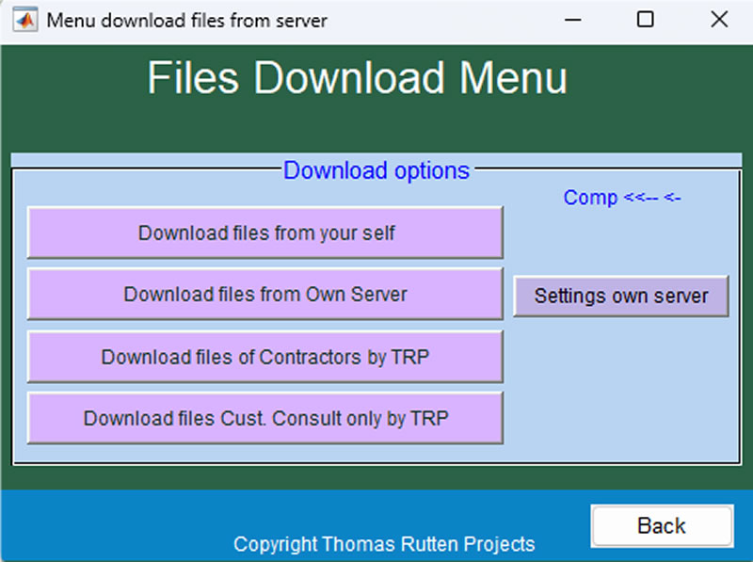Start Download files Cust. Consult only by TRP
Image resolution: width=753 pixels, height=562 pixels.
click(x=265, y=418)
